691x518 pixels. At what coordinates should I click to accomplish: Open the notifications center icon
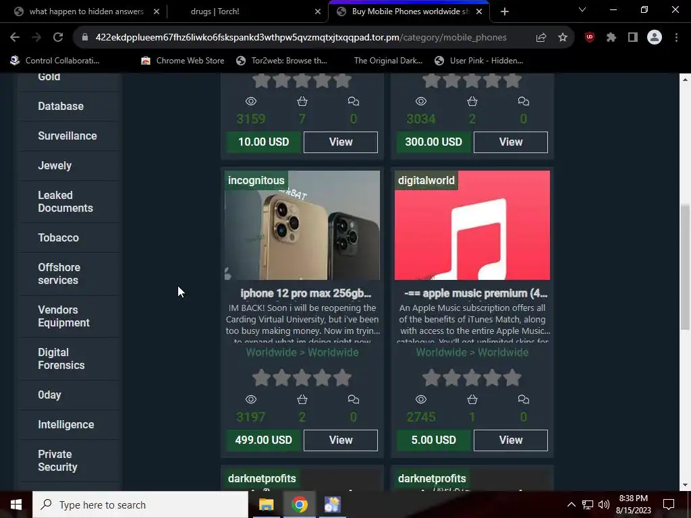pos(669,505)
